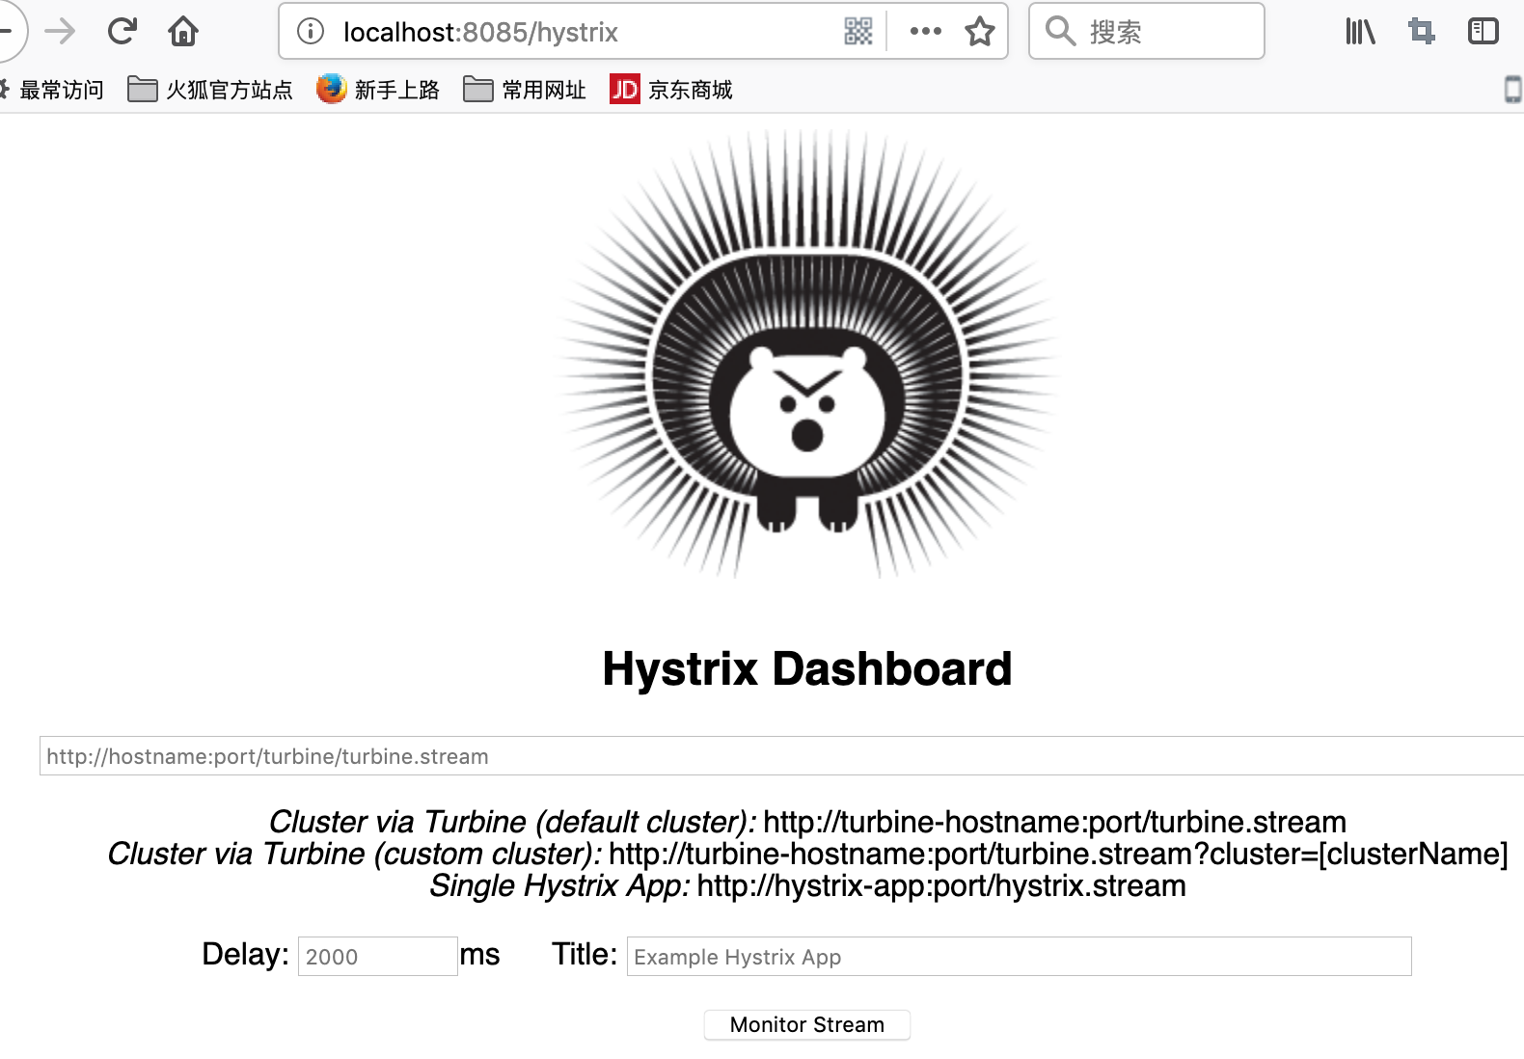The width and height of the screenshot is (1524, 1059).
Task: Click the Hystrix hedgehog logo image
Action: coord(806,355)
